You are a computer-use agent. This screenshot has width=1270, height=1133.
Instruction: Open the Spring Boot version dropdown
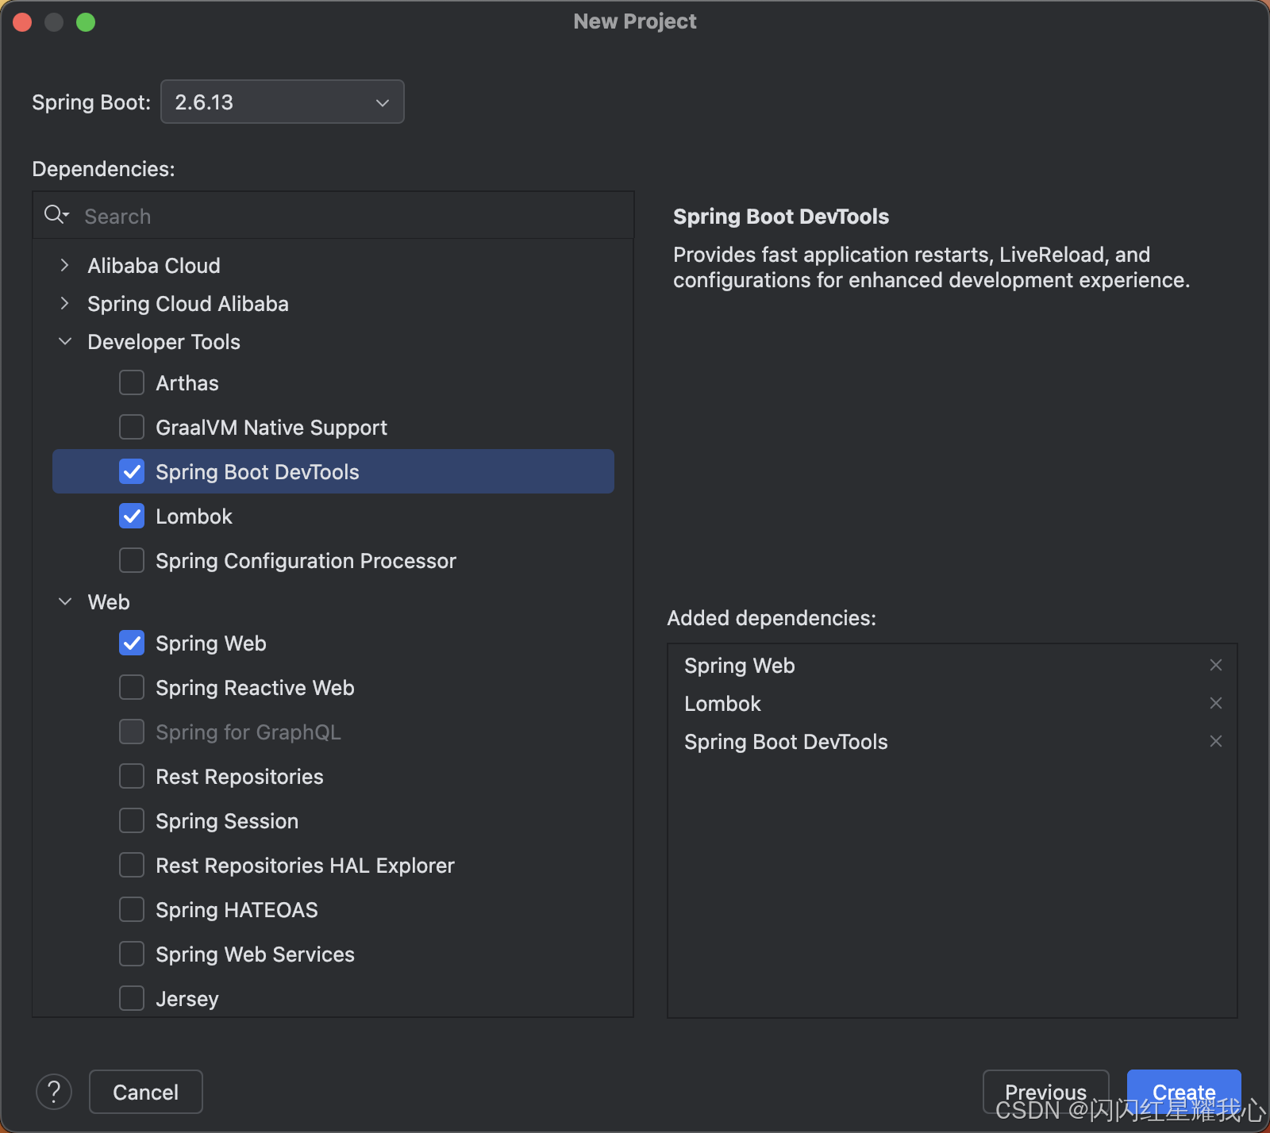tap(282, 102)
